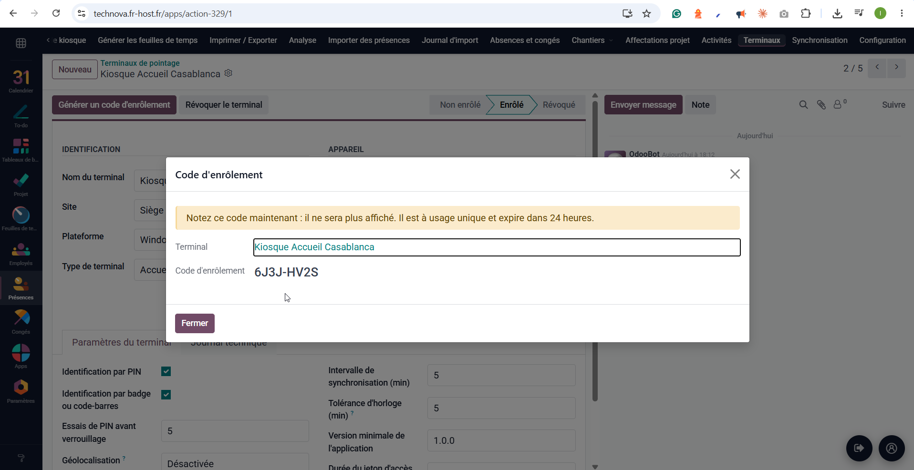
Task: Click the browser address bar URL
Action: pos(163,14)
